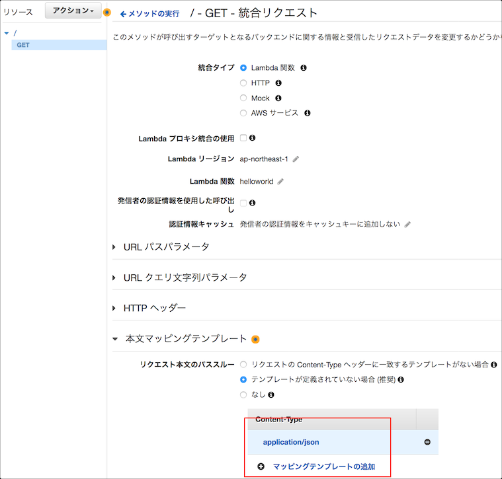Expand URL パスパラメータ section
The height and width of the screenshot is (479, 502).
[166, 247]
